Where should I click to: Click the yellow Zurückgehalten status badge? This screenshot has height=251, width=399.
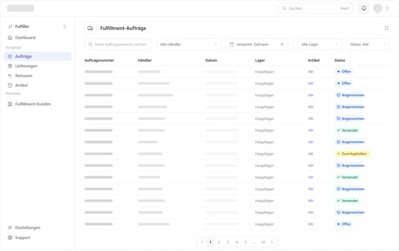352,154
